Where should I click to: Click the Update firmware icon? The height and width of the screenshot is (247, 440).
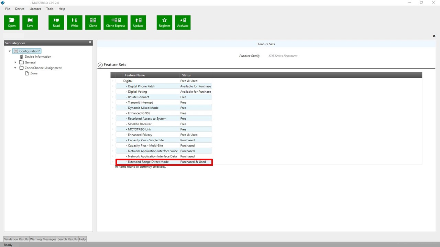[x=138, y=22]
